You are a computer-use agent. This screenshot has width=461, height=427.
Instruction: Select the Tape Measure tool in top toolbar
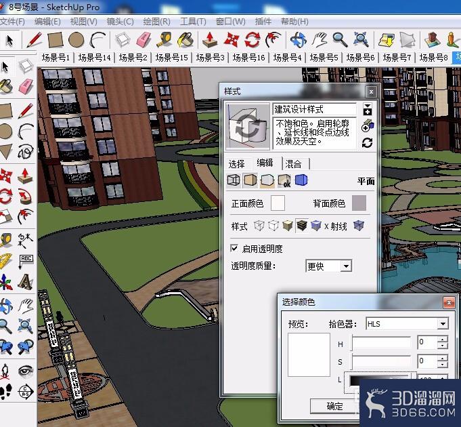(164, 40)
